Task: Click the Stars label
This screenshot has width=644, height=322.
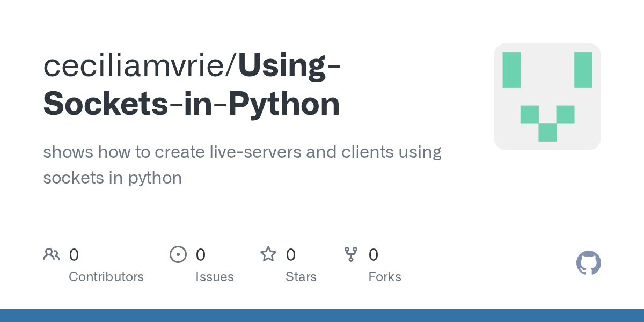Action: coord(301,276)
